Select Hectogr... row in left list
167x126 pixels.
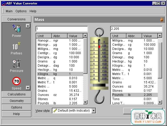coord(60,70)
